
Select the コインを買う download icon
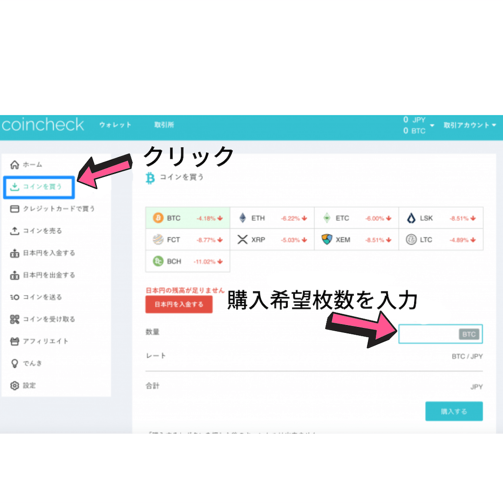pos(14,186)
